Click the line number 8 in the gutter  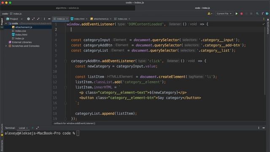tap(56, 61)
